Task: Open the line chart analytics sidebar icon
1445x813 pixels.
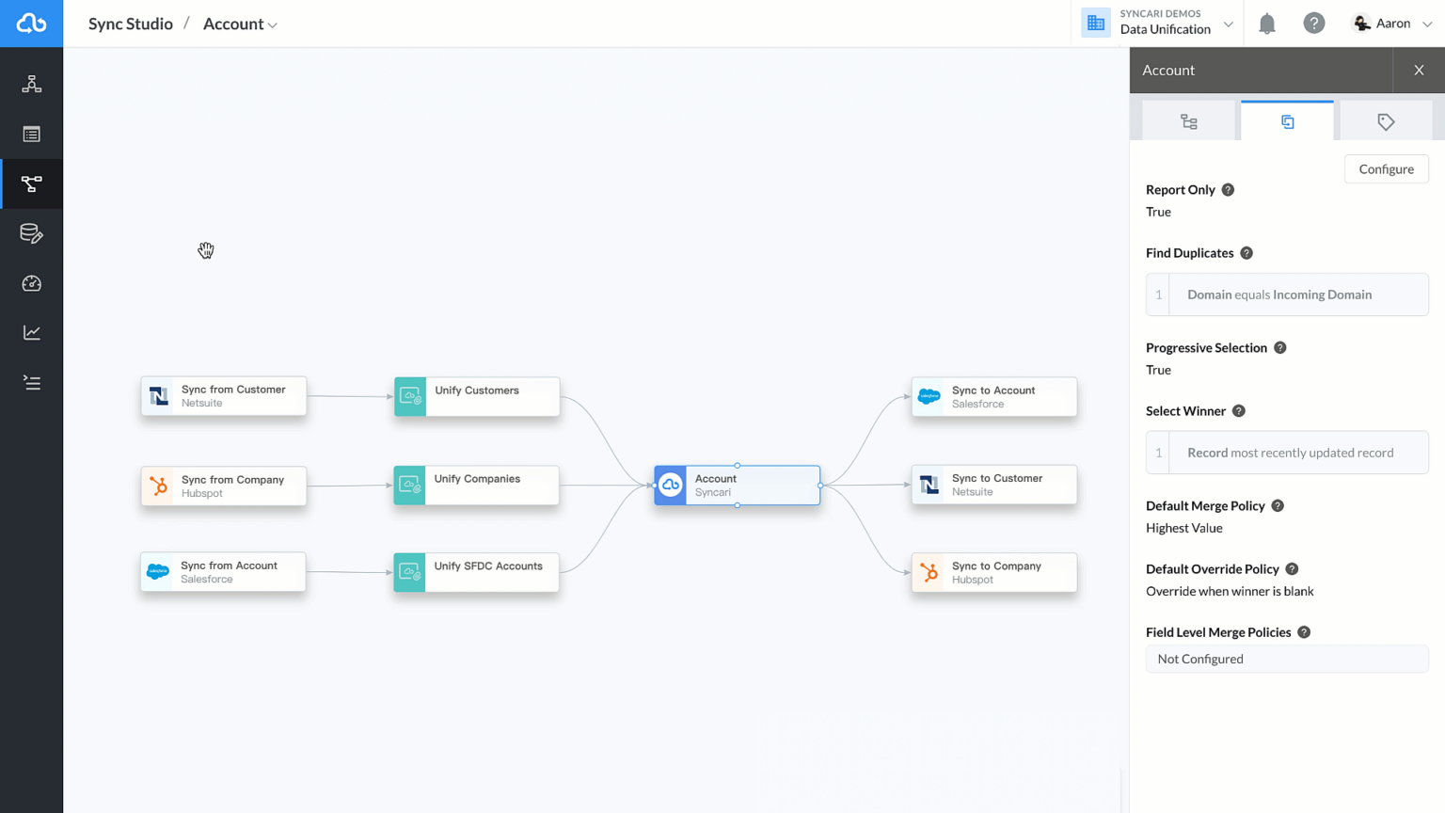Action: tap(31, 332)
